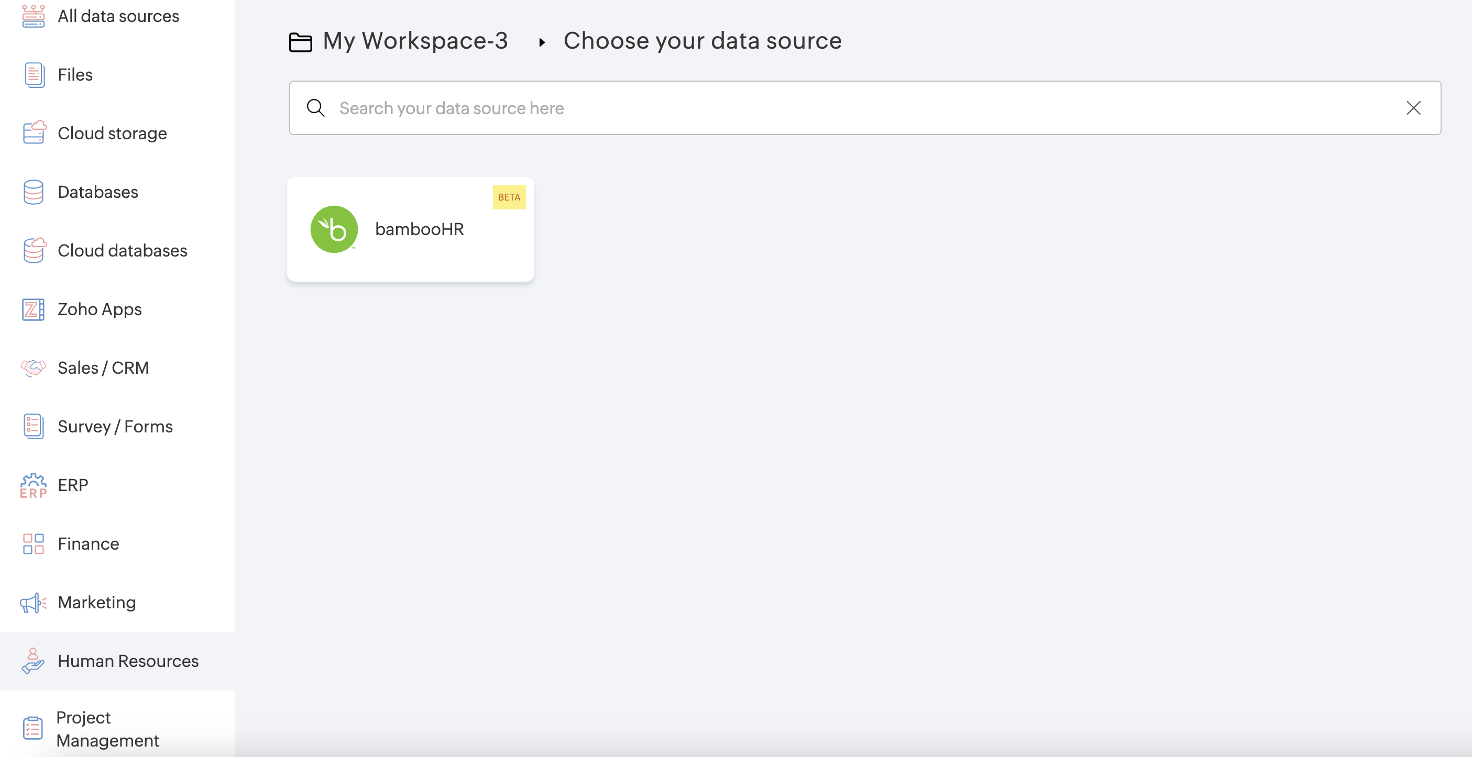Select the Cloud storage icon
Screen dimensions: 1472x757
(x=34, y=132)
